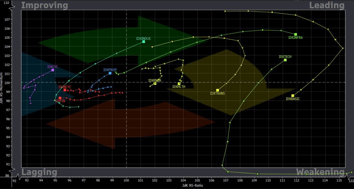Select the red IDXFIN marker
Viewport: 354px width, 189px height.
click(60, 98)
